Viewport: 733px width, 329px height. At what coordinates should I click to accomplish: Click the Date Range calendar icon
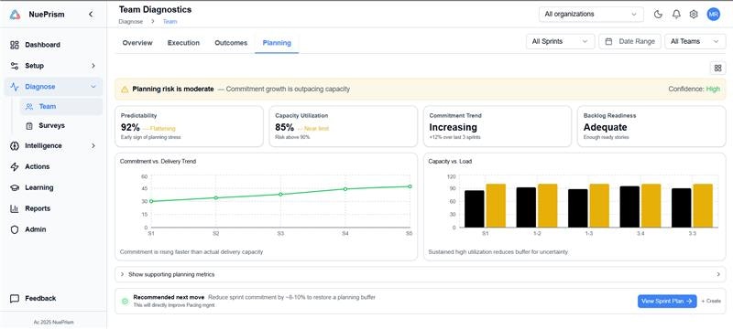pos(608,41)
